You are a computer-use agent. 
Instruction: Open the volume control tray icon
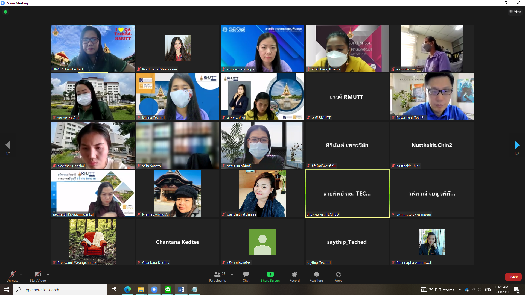[x=480, y=290]
